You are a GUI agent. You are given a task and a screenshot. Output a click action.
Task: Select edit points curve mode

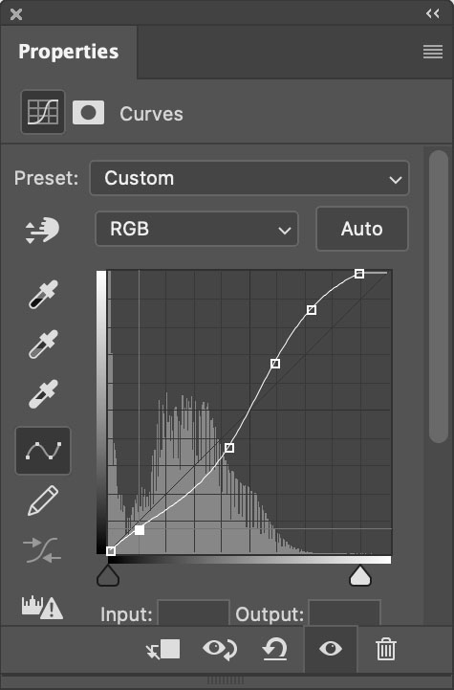click(x=43, y=451)
